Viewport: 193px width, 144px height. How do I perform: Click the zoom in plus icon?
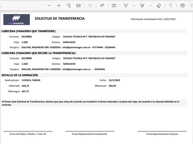[x=59, y=6]
